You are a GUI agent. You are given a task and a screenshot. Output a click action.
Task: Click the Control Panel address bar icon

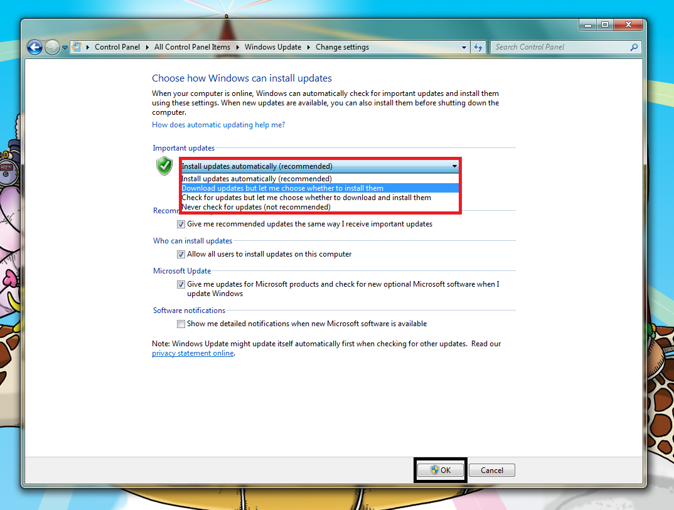coord(77,47)
